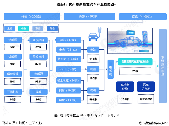Viewport: 169px width, 126px height.
Task: Select the 正极材料 node
Action: point(38,40)
